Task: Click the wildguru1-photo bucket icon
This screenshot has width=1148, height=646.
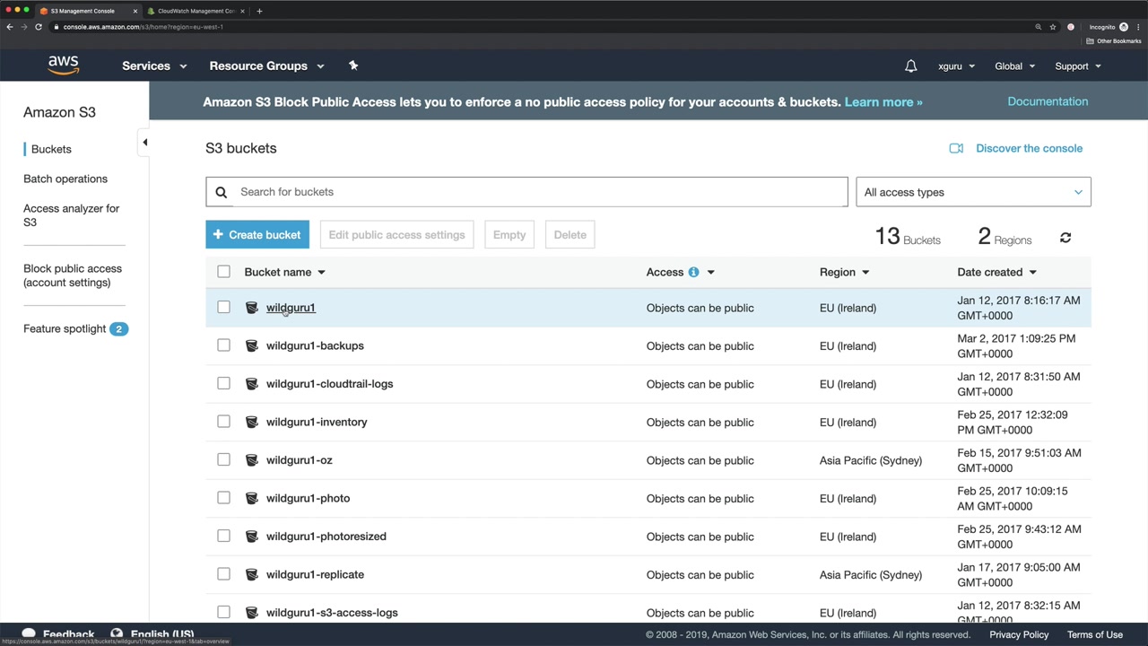Action: pyautogui.click(x=252, y=498)
